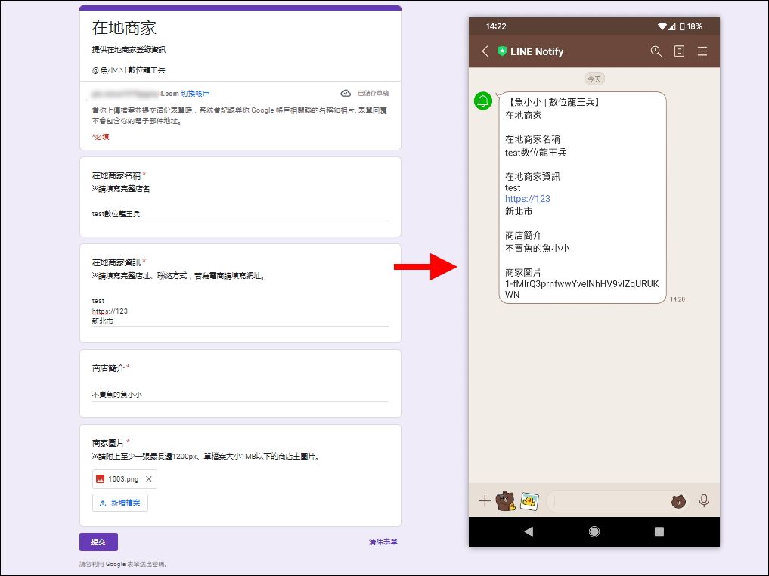
Task: Tap the Android back navigation button
Action: (x=529, y=531)
